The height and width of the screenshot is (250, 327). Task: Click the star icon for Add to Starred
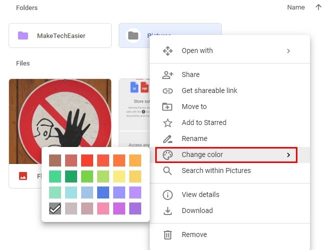(x=168, y=122)
